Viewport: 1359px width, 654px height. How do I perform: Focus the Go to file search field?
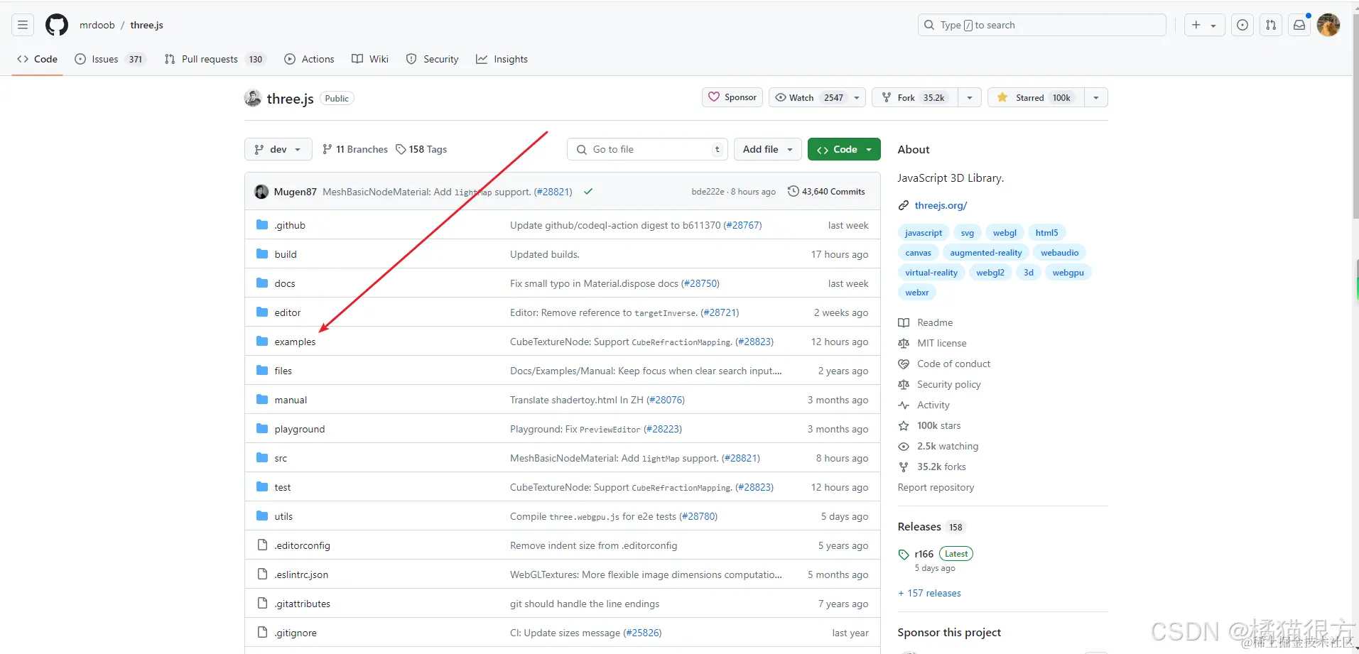(646, 149)
